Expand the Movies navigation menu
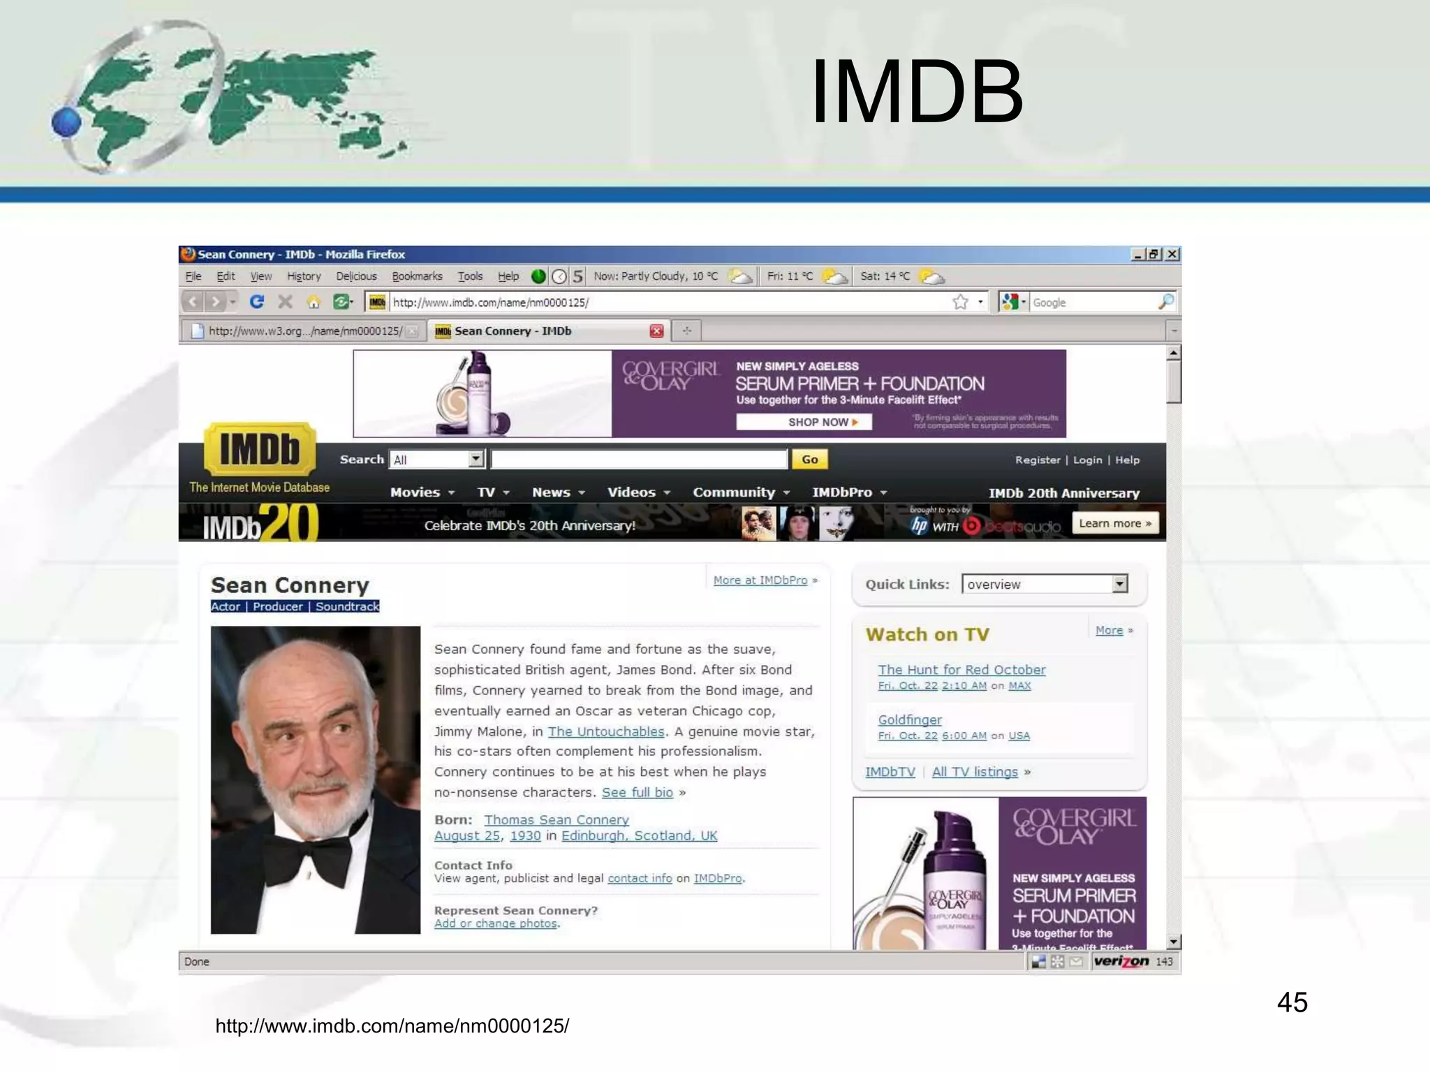This screenshot has width=1430, height=1073. (422, 492)
